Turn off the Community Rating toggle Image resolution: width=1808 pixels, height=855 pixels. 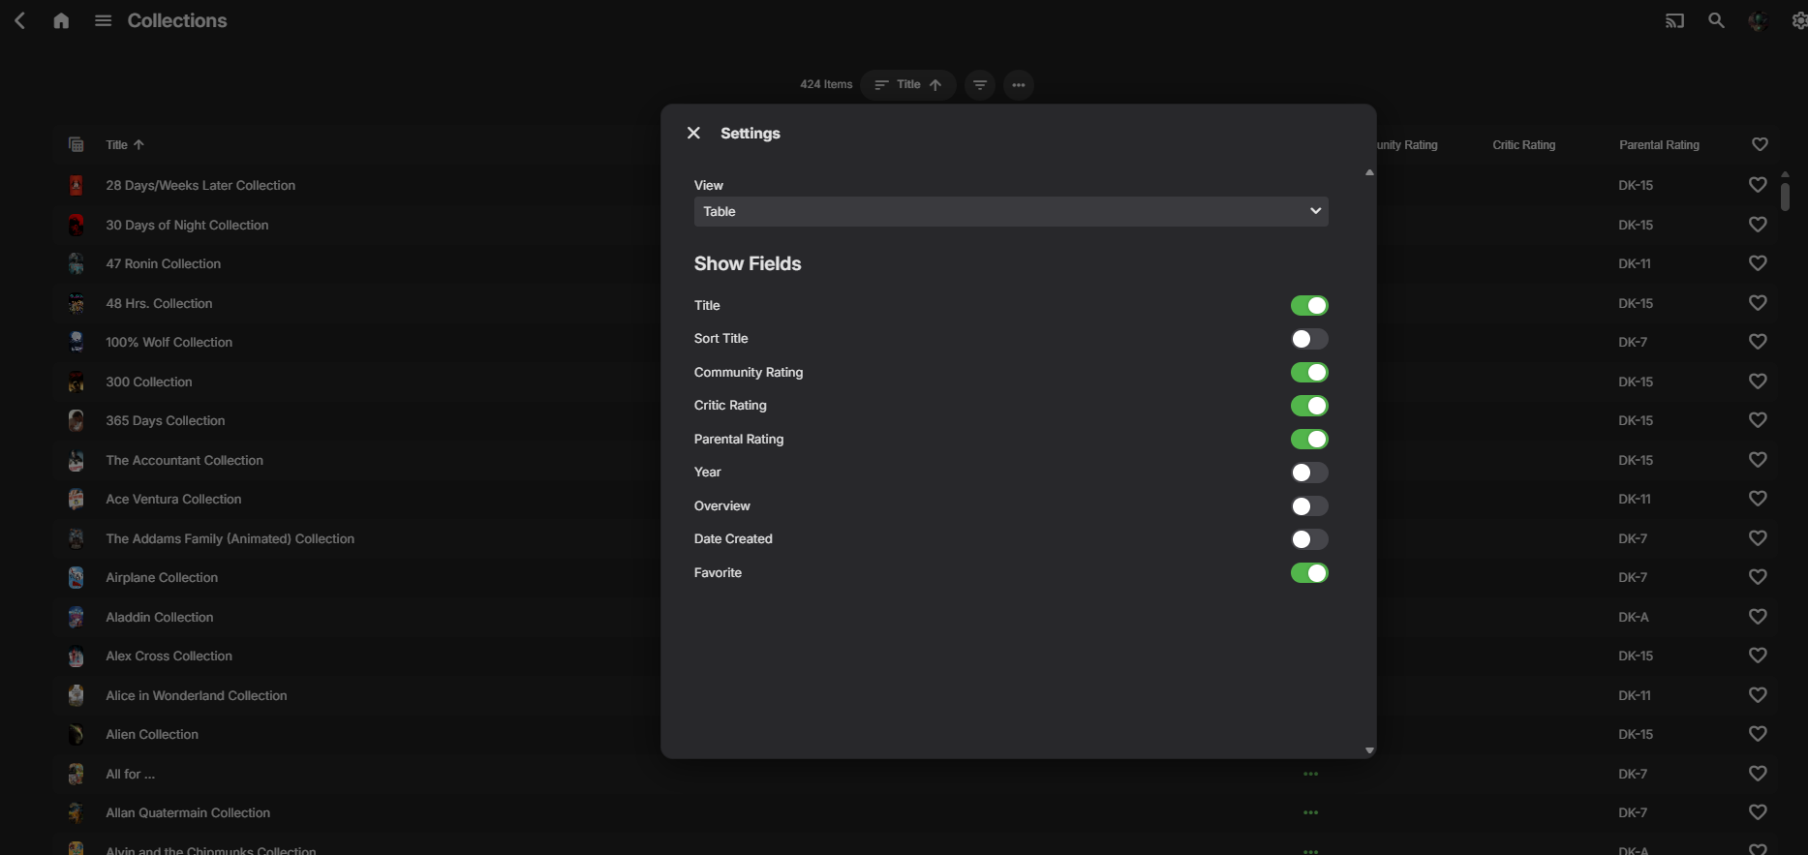[x=1308, y=373]
